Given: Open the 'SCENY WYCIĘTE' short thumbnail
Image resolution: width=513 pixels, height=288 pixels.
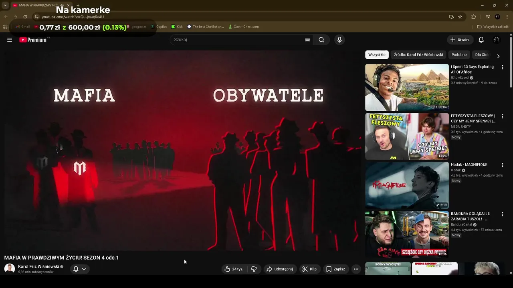Looking at the screenshot, I should tap(388, 269).
